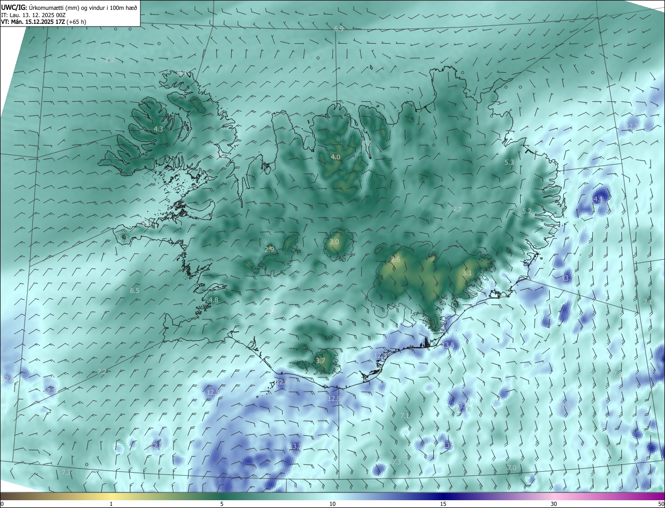Viewport: 665px width, 508px height.
Task: Click the 12.8 value near the Westman Islands
Action: (282, 382)
